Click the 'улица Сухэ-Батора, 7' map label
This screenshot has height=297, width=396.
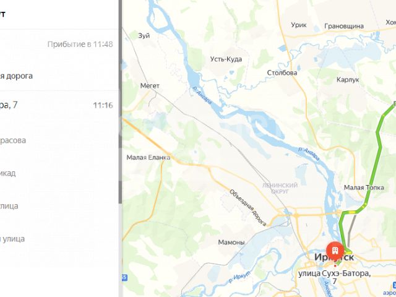pos(335,277)
